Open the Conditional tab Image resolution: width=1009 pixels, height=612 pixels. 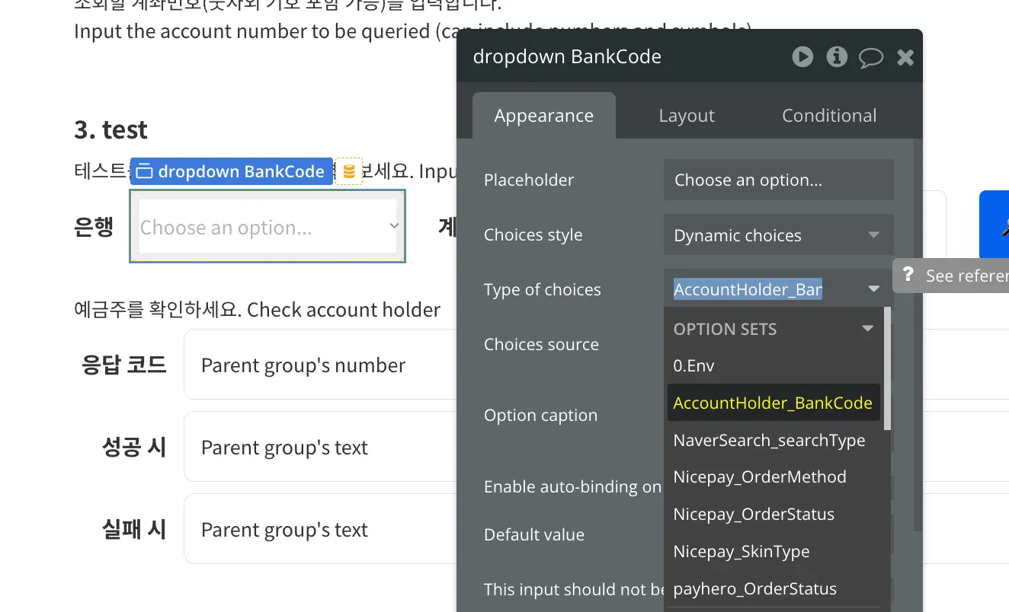(828, 116)
